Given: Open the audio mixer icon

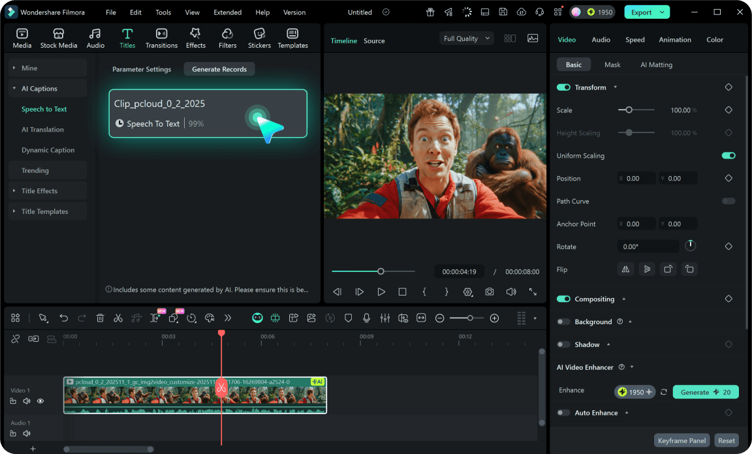Looking at the screenshot, I should (x=385, y=318).
